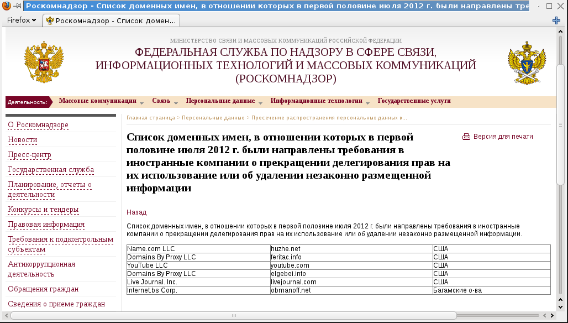Open Государственные услуги menu item
Image resolution: width=568 pixels, height=323 pixels.
[414, 101]
